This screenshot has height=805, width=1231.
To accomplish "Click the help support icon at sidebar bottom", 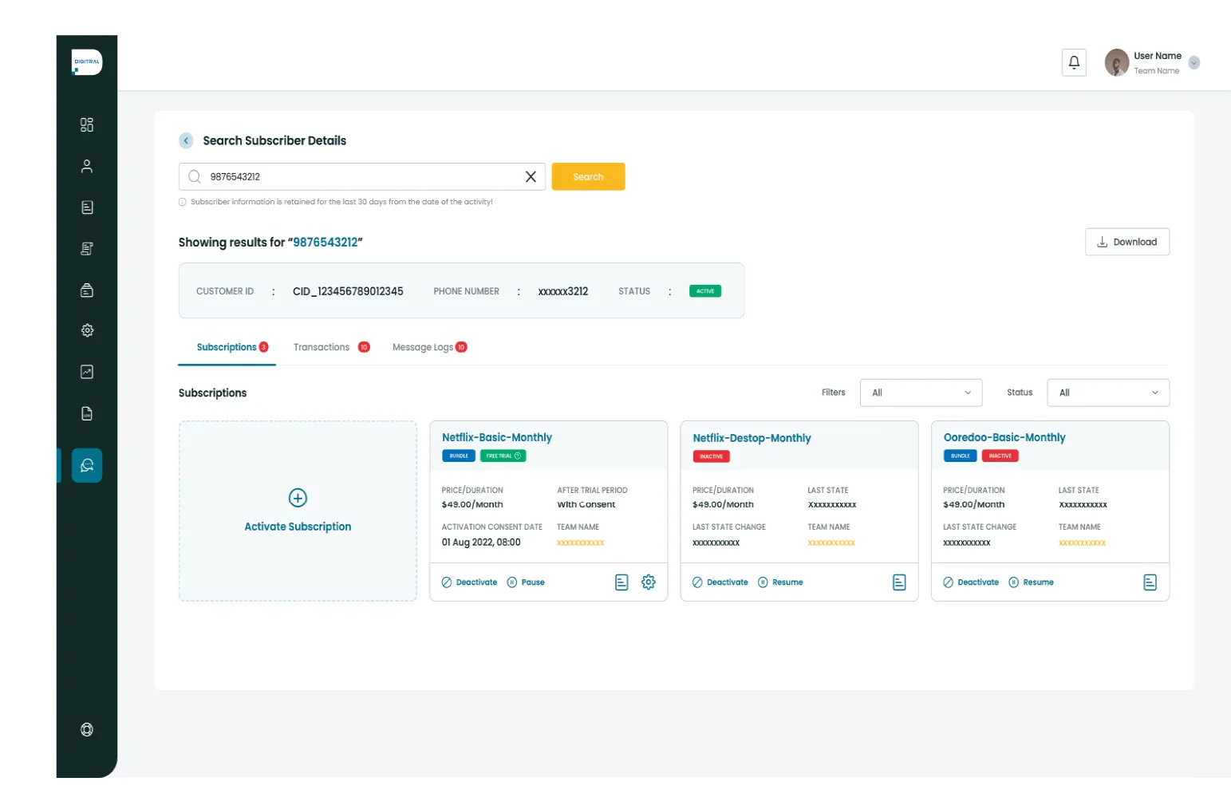I will (87, 729).
